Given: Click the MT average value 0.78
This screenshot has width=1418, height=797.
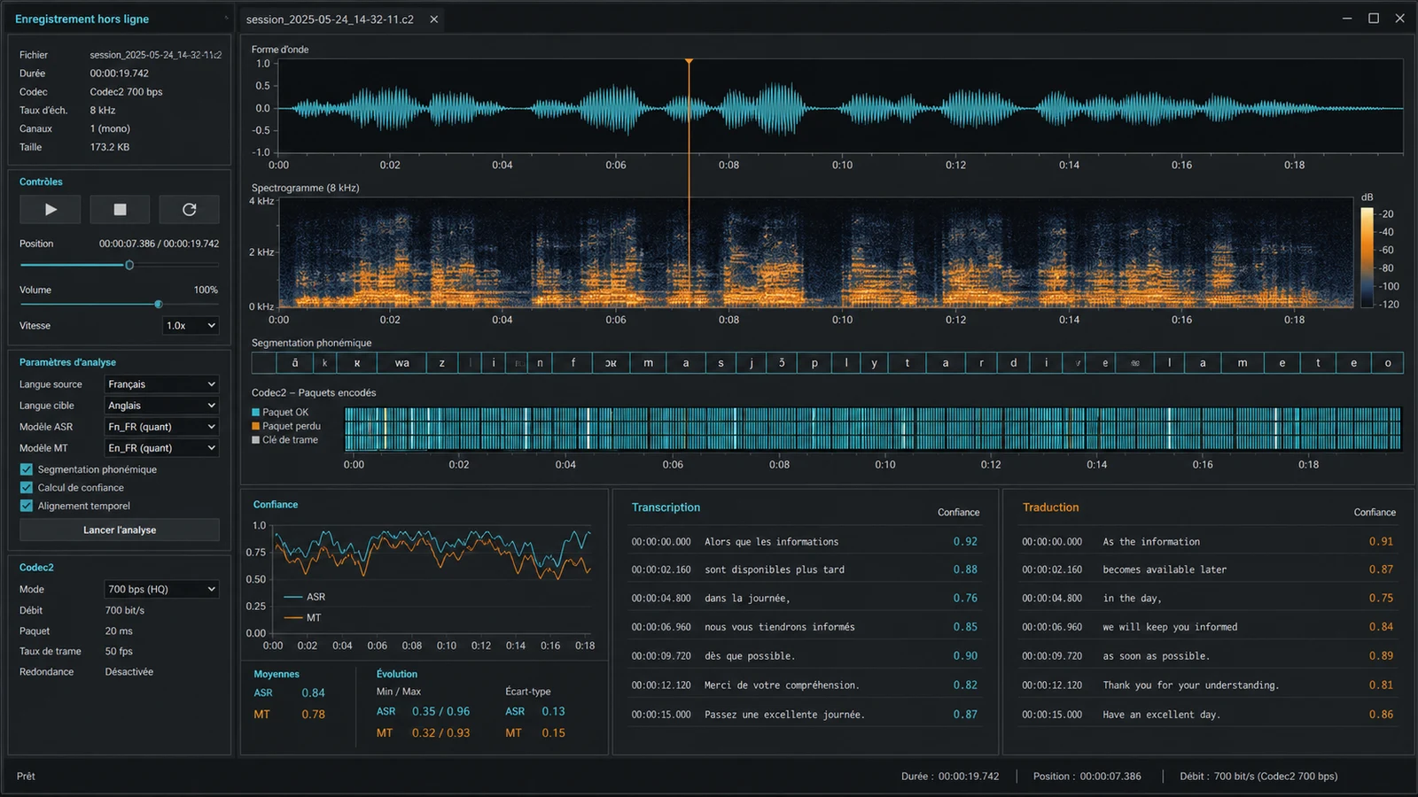Looking at the screenshot, I should [313, 715].
